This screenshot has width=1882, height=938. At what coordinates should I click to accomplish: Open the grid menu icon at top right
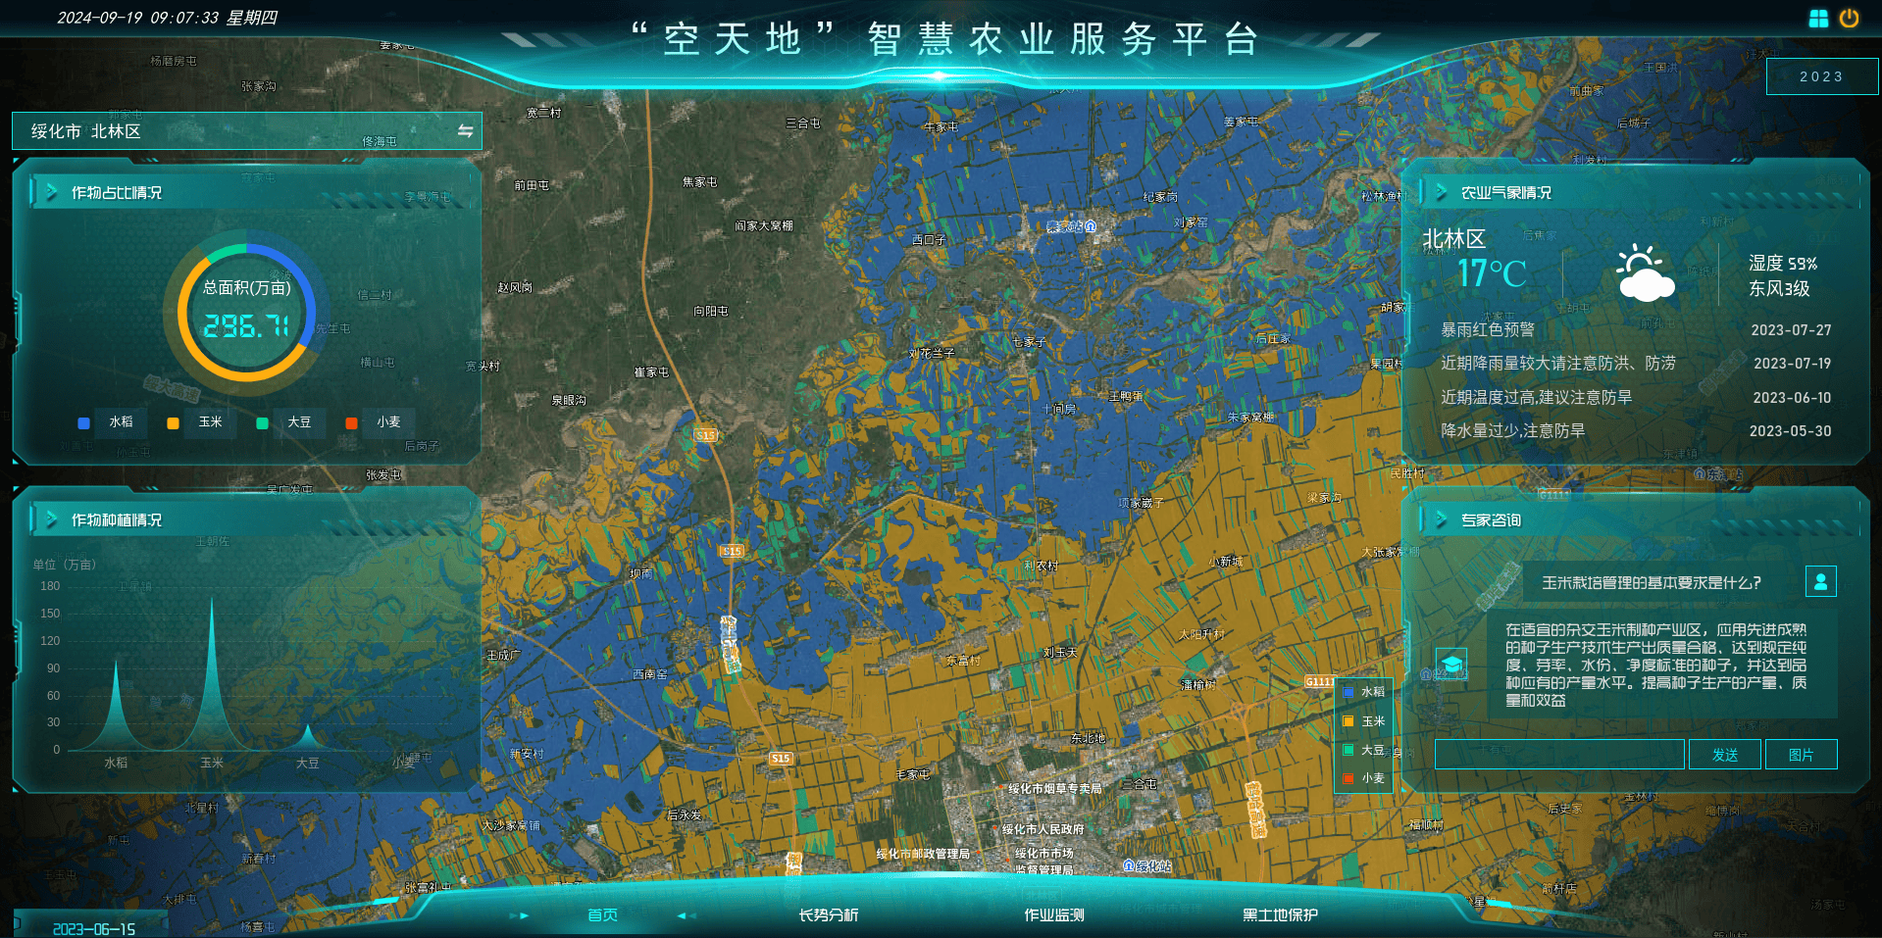(x=1818, y=19)
